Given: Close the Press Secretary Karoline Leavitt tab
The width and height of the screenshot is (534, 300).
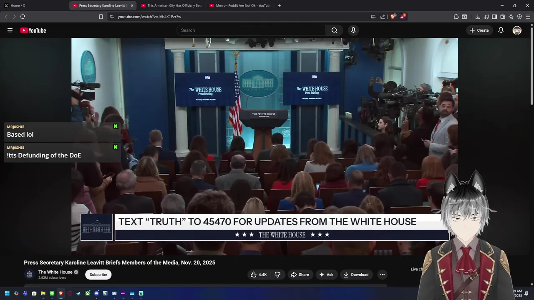Looking at the screenshot, I should (132, 5).
